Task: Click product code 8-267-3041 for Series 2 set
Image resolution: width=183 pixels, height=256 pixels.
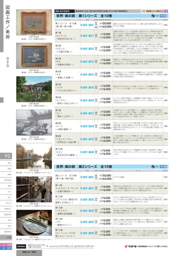Action: (87, 177)
